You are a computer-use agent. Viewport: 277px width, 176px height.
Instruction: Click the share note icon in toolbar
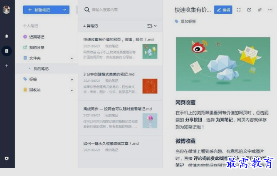(x=249, y=10)
